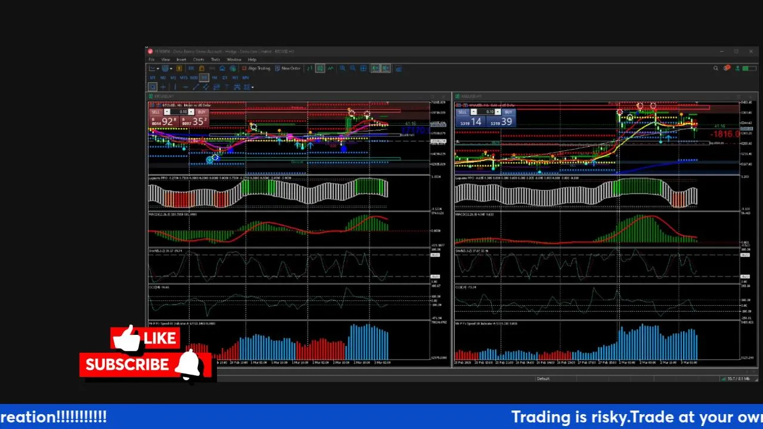Screen dimensions: 763x429
Task: Select the cursor arrow tool
Action: (x=153, y=87)
